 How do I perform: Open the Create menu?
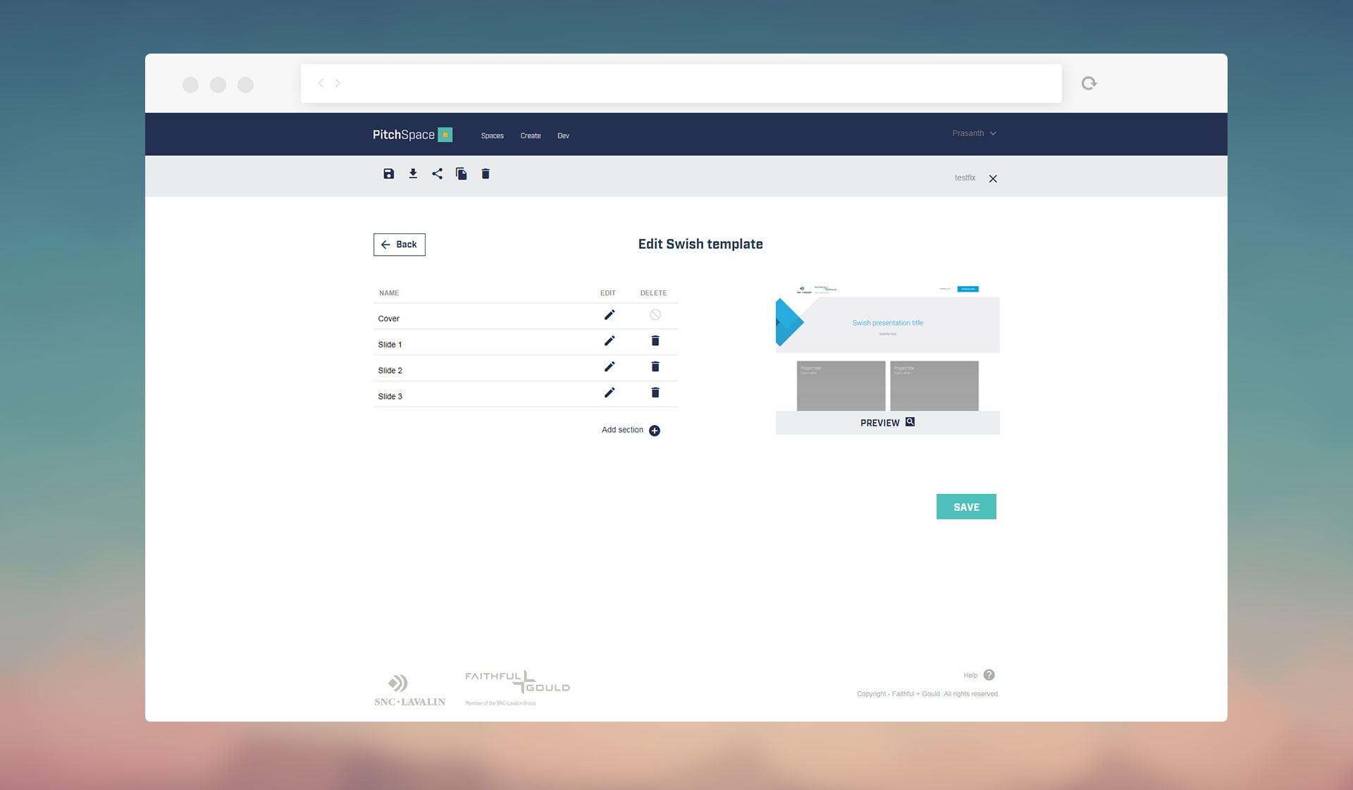pos(531,135)
